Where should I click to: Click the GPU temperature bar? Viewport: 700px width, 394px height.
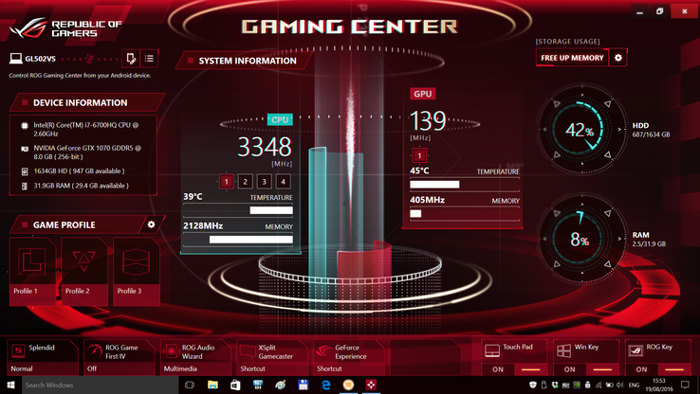click(465, 185)
